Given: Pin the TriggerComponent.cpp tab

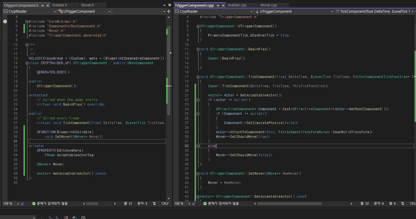Looking at the screenshot, I should [x=218, y=5].
